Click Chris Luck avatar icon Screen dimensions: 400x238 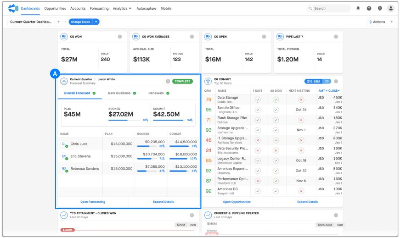pyautogui.click(x=64, y=144)
